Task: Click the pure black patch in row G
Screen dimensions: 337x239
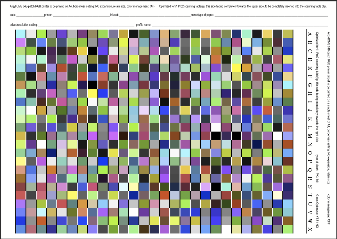Action: pyautogui.click(x=93, y=85)
